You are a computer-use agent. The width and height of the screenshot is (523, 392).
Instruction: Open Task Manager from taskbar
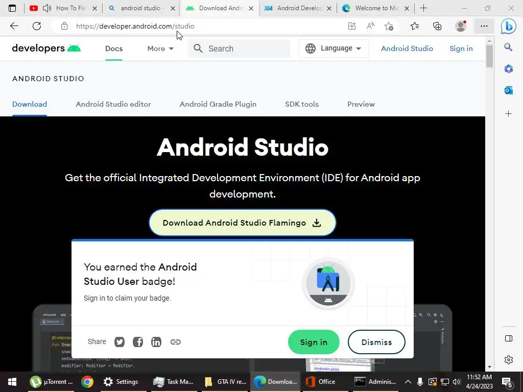click(x=173, y=382)
